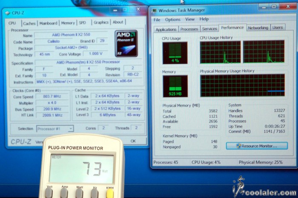The width and height of the screenshot is (298, 198).
Task: Click the status bar CPU Usage: 4% entry
Action: point(206,162)
